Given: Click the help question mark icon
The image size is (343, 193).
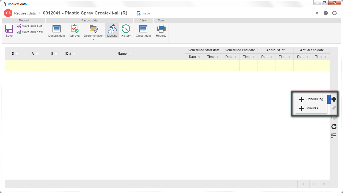Looking at the screenshot, I should click(326, 13).
